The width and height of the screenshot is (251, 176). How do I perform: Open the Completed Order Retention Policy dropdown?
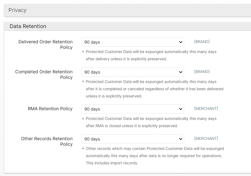(132, 72)
